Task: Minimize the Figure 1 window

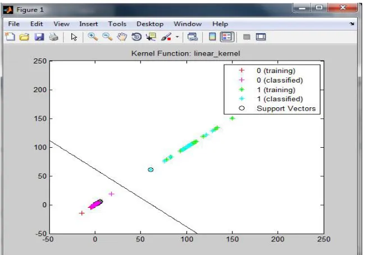Action: coord(302,8)
